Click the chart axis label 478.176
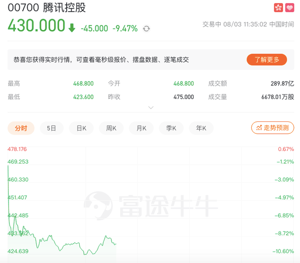This screenshot has width=300, height=263. 17,149
